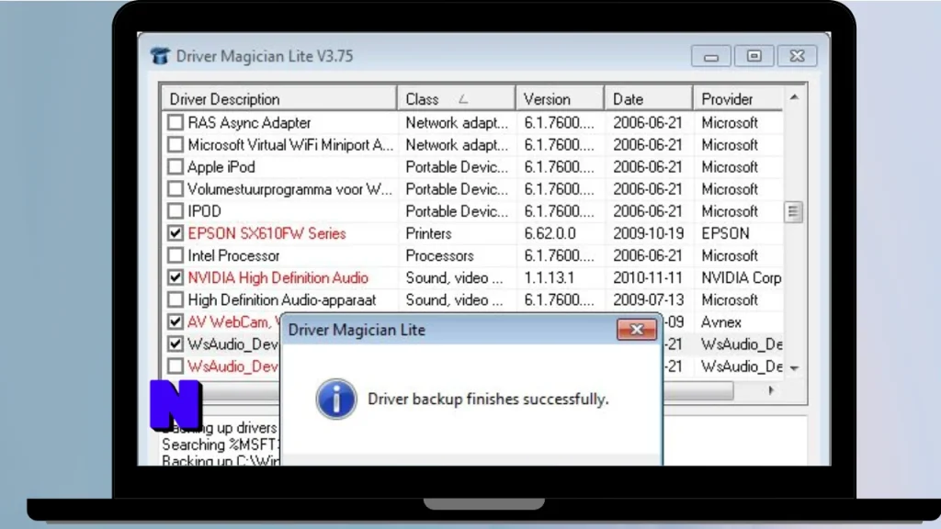Sort by Driver Description column header
The image size is (941, 529).
coord(279,99)
